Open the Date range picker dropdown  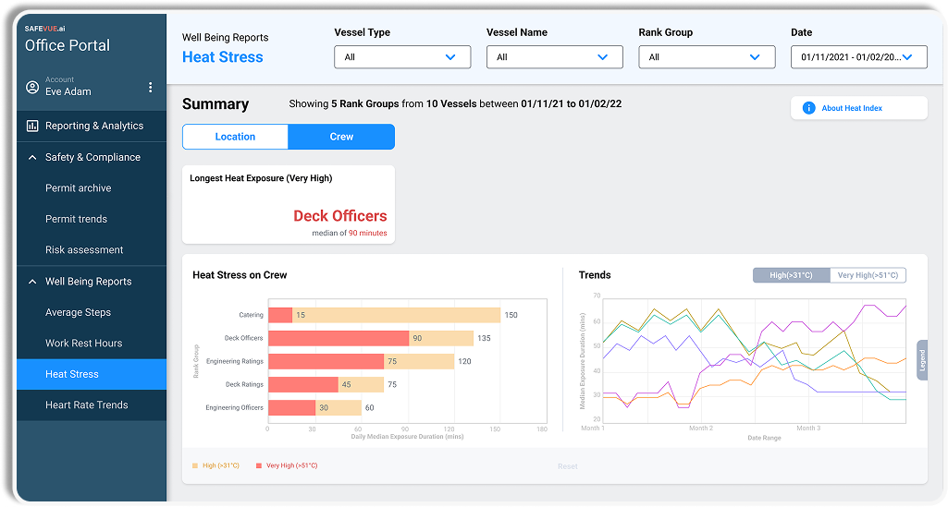[x=858, y=57]
